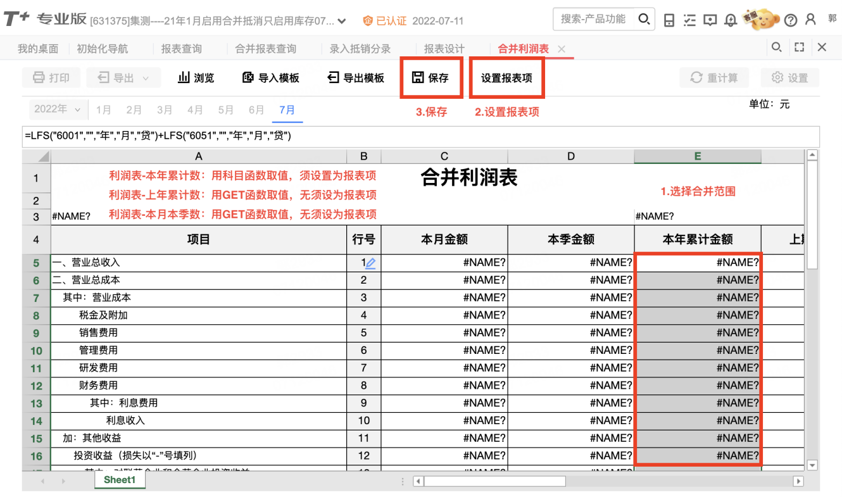
Task: Open the 2022年 year dropdown
Action: click(x=58, y=110)
